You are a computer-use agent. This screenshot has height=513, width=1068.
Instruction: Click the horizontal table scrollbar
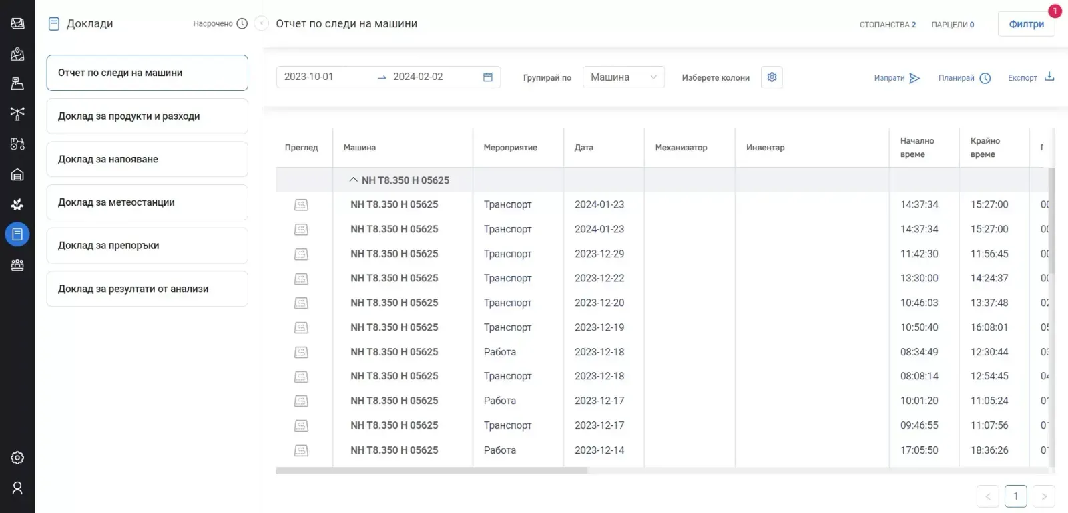coord(432,470)
